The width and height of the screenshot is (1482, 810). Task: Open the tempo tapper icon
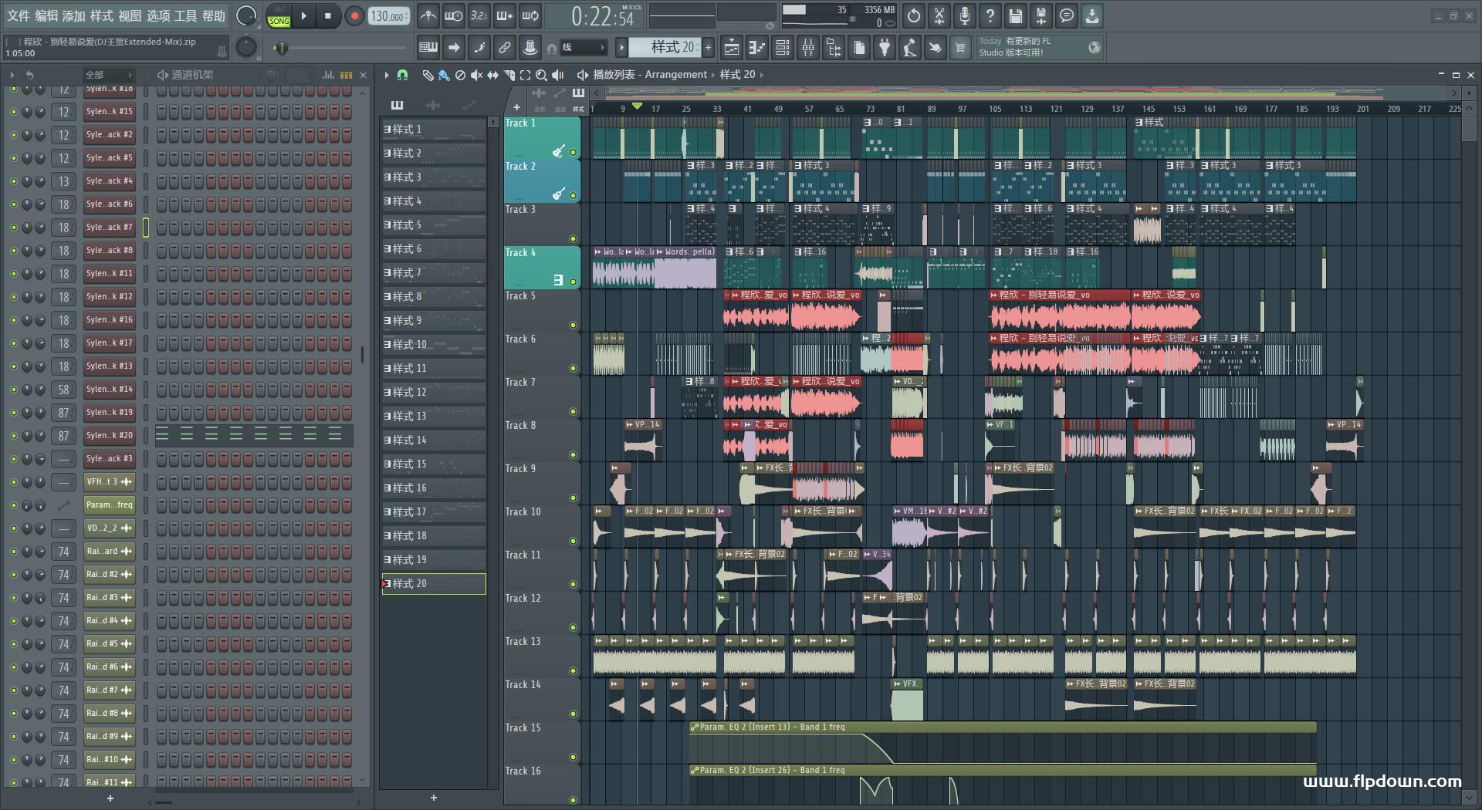pos(910,48)
